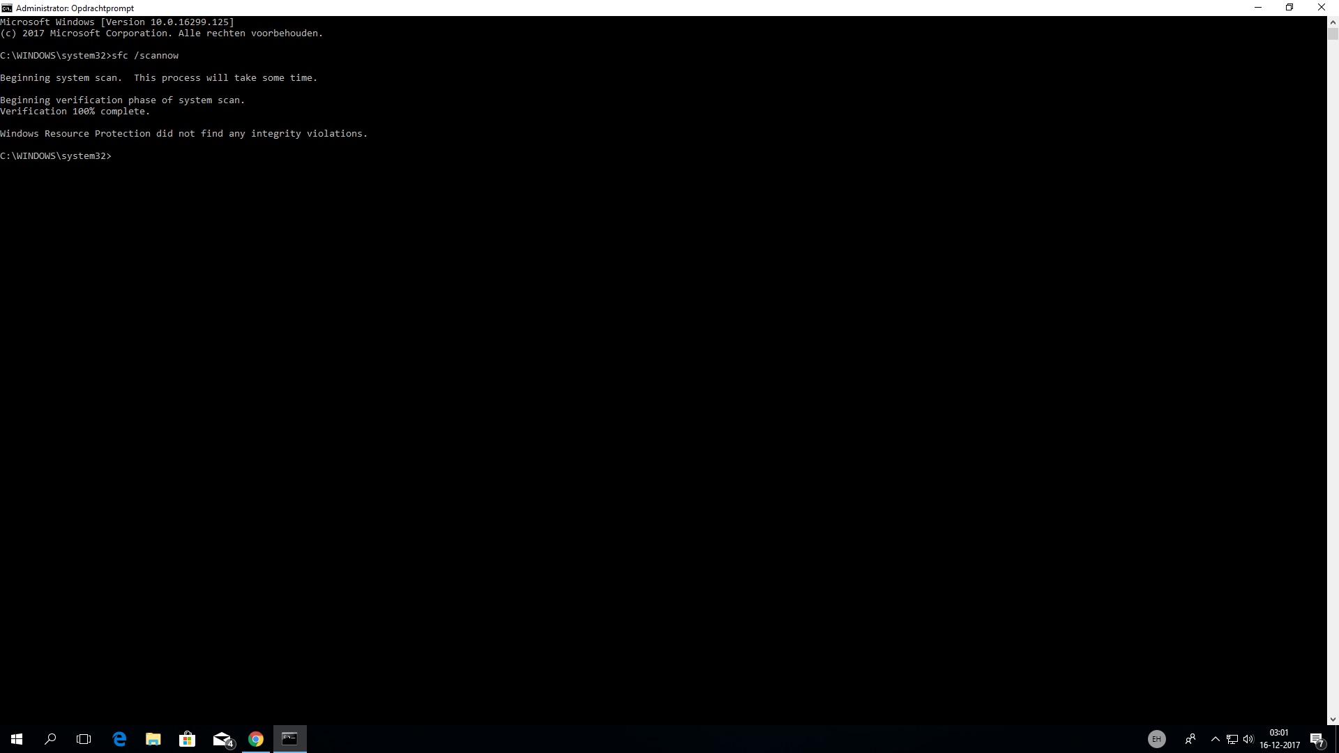Click '(c) 2017 Microsoft Corporation' line
The height and width of the screenshot is (753, 1339).
(x=162, y=33)
